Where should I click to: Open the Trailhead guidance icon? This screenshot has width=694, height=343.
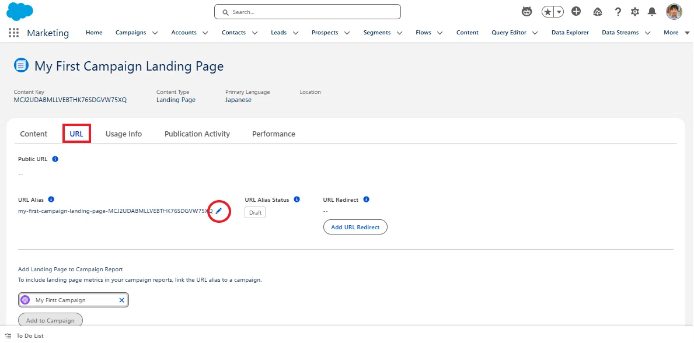pyautogui.click(x=598, y=12)
